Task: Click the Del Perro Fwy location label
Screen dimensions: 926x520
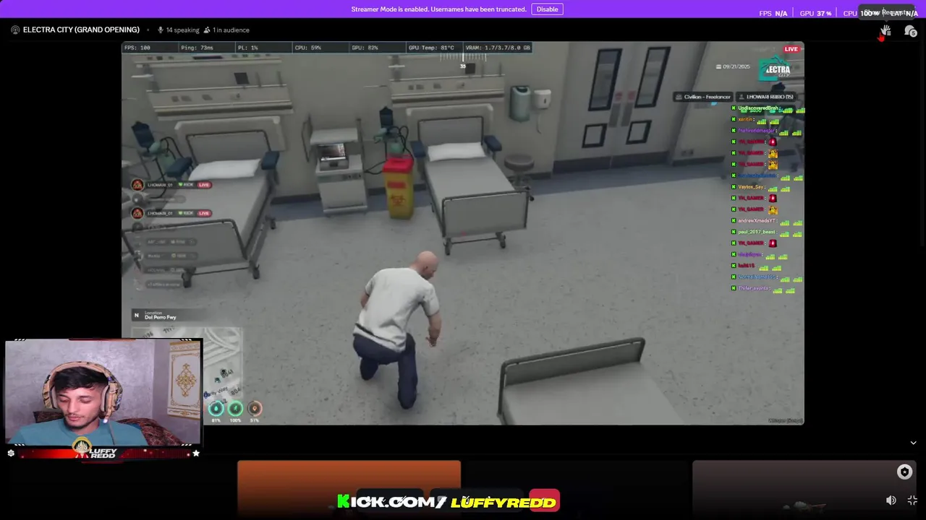Action: click(160, 317)
